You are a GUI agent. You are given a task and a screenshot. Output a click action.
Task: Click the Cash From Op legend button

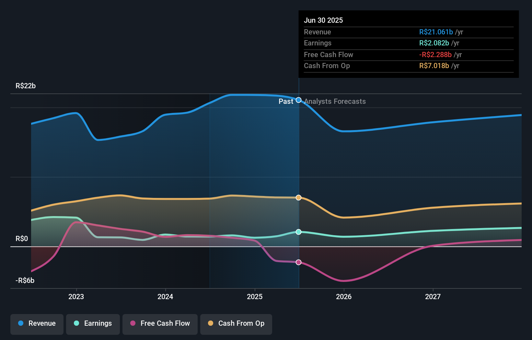click(x=236, y=324)
